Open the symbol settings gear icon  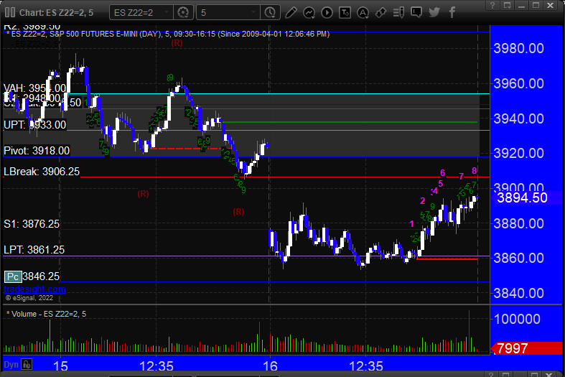(183, 13)
